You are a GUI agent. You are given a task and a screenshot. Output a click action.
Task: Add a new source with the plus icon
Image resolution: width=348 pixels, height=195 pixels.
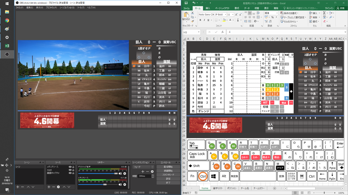point(49,187)
